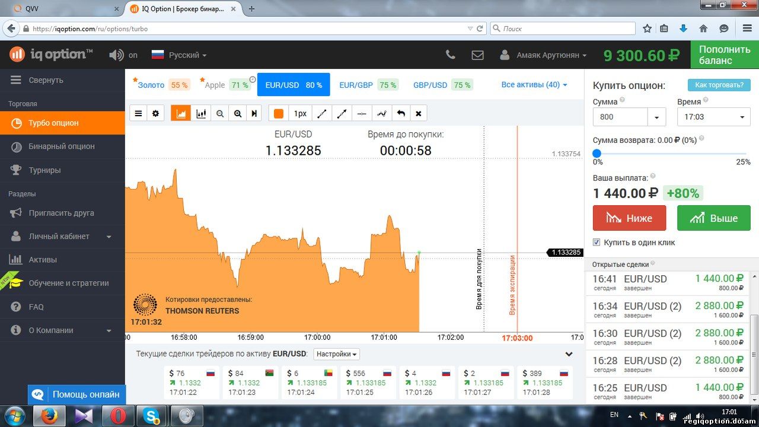Open the Firefox bookmarks list icon
Viewport: 759px width, 427px height.
[x=664, y=28]
